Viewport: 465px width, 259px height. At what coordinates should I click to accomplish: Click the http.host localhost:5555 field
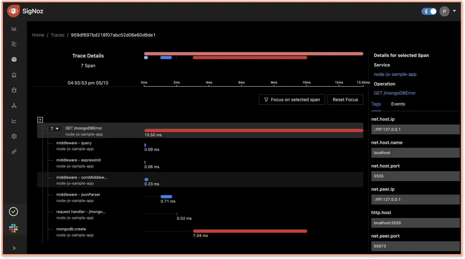point(415,223)
